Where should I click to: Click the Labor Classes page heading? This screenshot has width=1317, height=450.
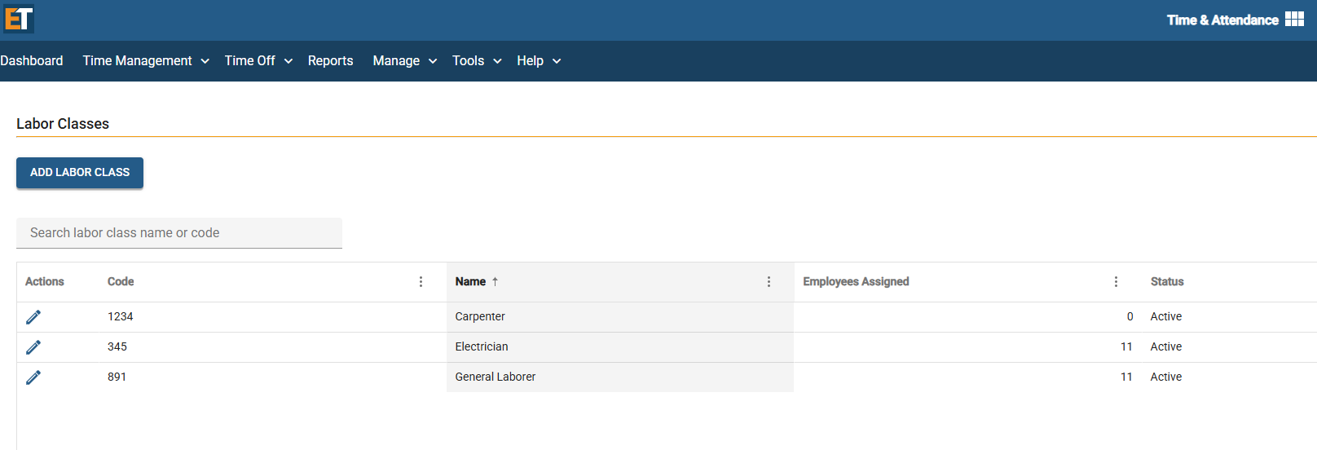click(x=63, y=124)
